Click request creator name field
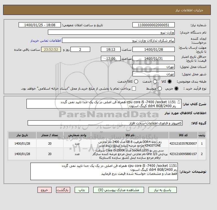The width and height of the screenshot is (217, 210). point(118,41)
